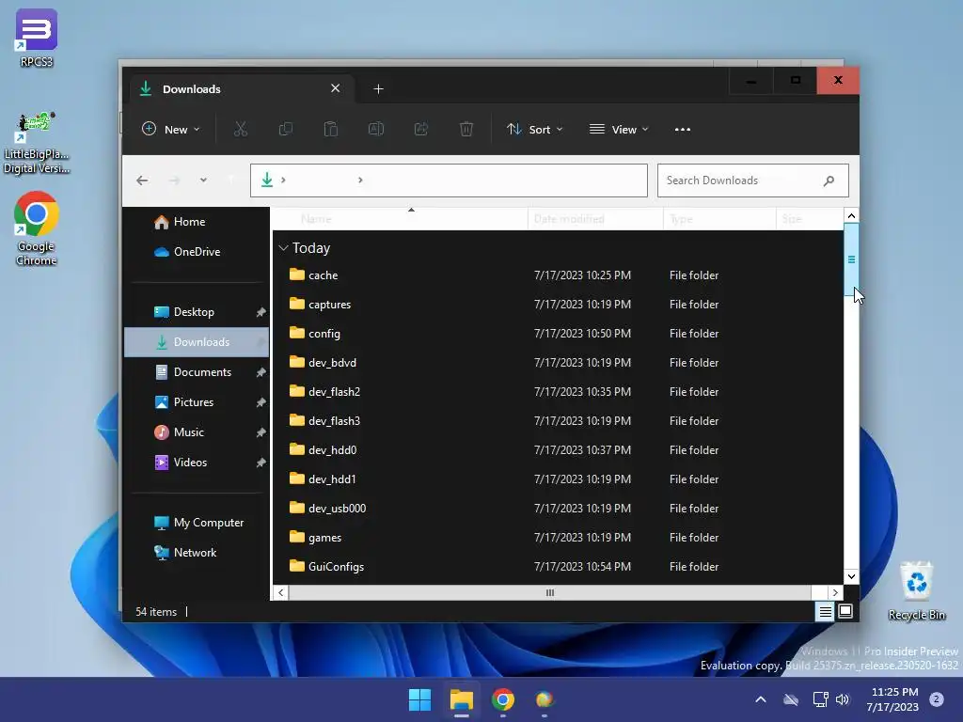The image size is (963, 722).
Task: Click the Paste clipboard icon
Action: [331, 129]
